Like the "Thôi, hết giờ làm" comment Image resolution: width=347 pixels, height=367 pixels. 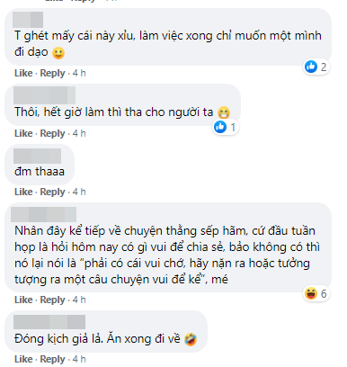click(23, 133)
